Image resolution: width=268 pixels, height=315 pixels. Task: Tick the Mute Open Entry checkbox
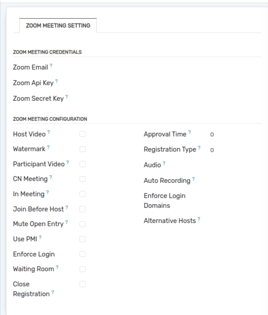[82, 224]
